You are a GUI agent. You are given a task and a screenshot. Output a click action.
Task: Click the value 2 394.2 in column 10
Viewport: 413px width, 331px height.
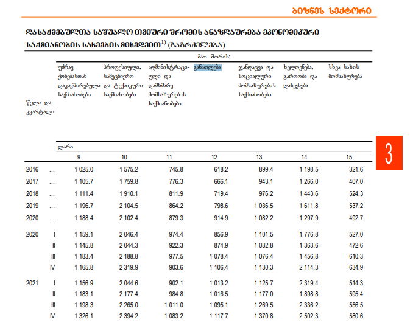127,316
